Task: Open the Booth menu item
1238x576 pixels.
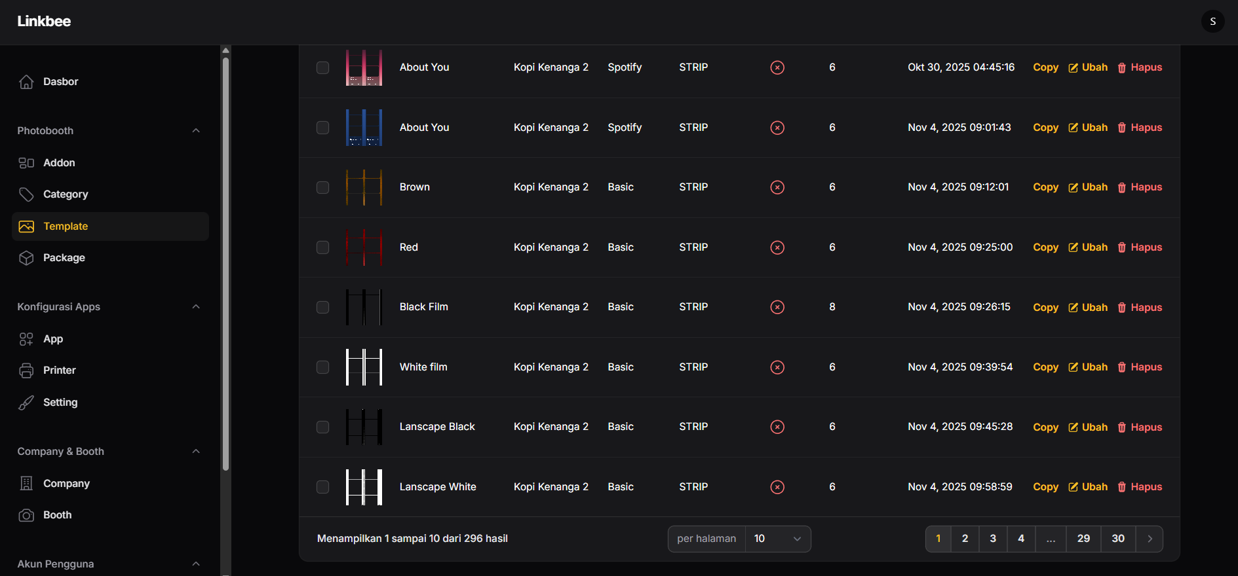Action: pyautogui.click(x=110, y=515)
